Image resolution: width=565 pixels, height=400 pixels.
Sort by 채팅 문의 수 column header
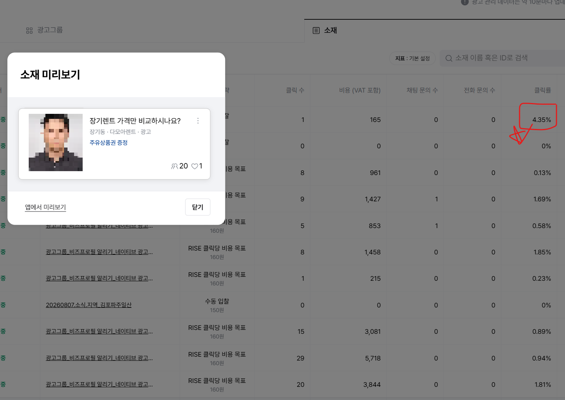coord(422,90)
